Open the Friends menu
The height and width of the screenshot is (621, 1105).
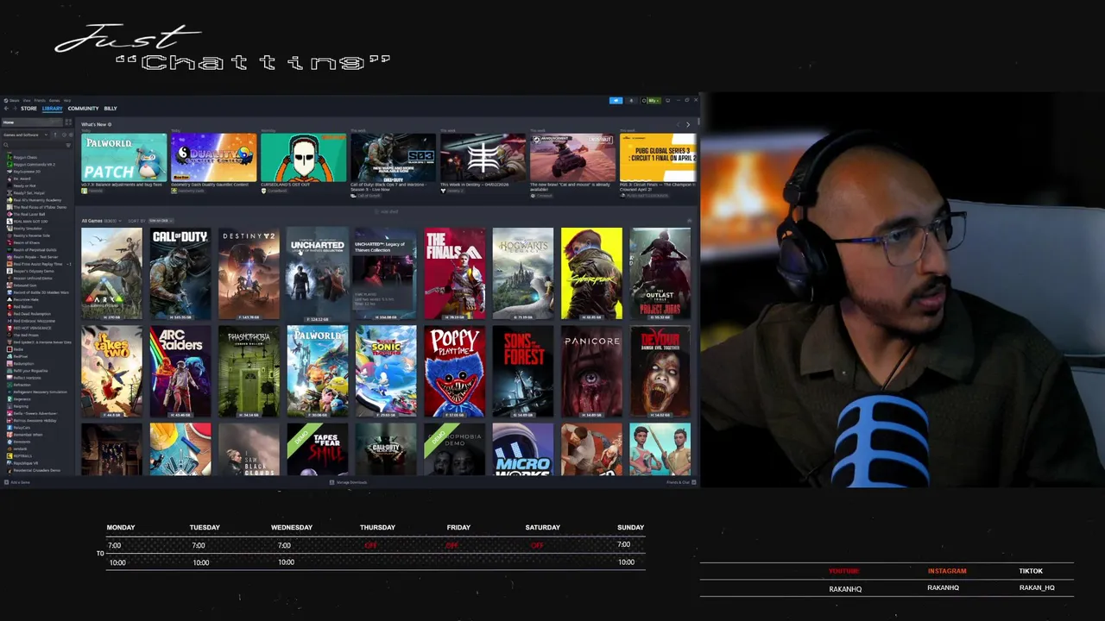point(40,101)
